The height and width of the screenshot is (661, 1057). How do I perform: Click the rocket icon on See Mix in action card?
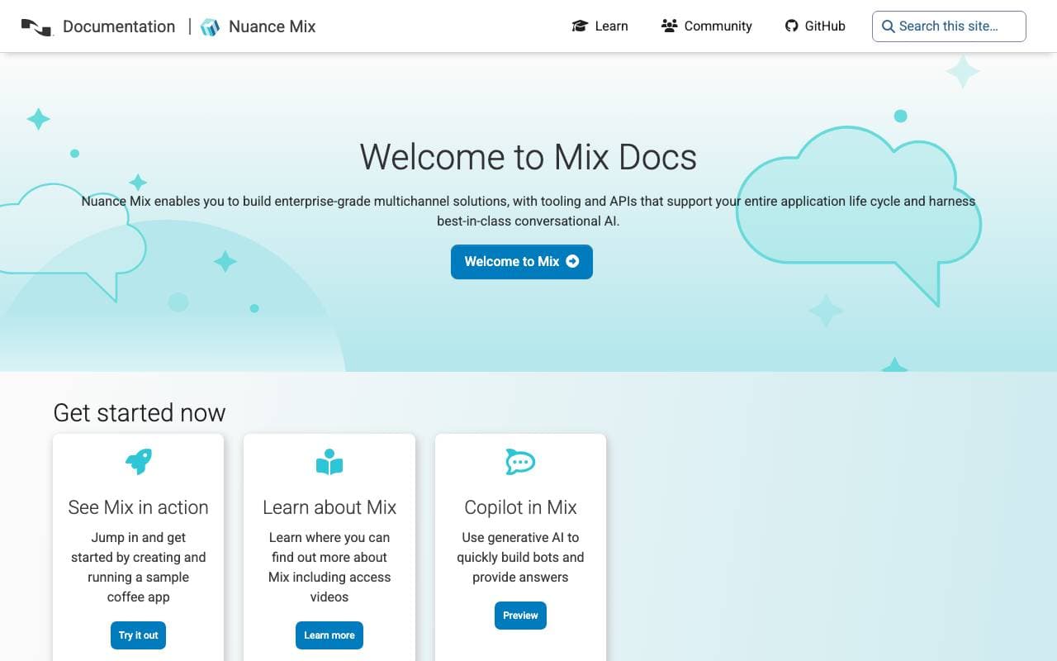[x=139, y=461]
